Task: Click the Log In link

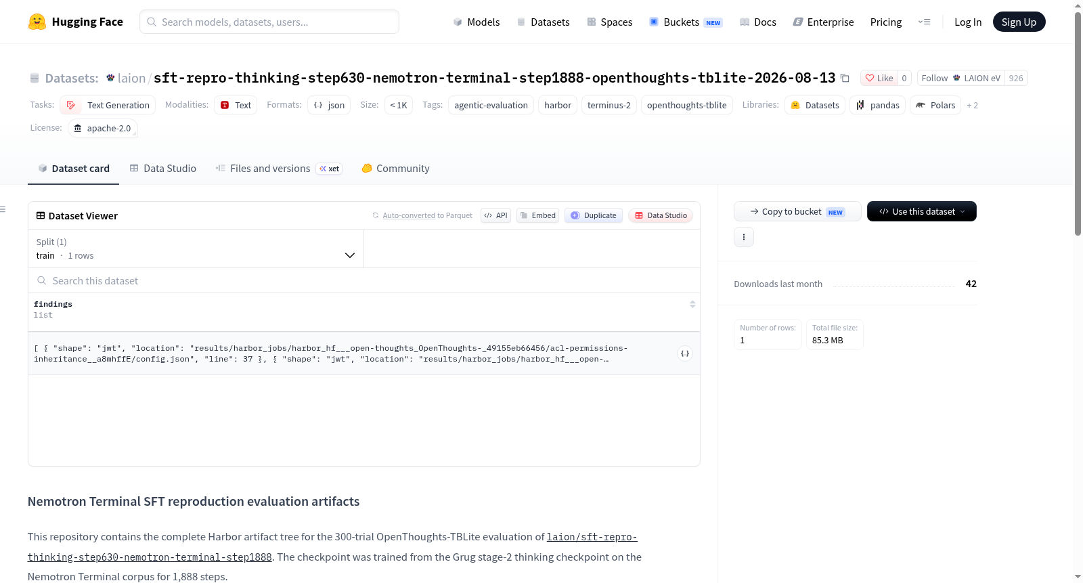Action: 968,22
